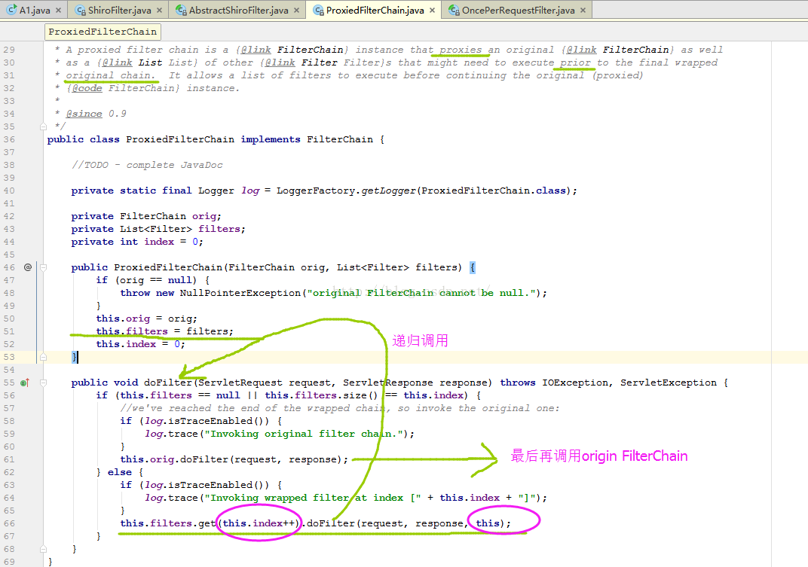Click the ProxiedFilterChain breadcrumb label
This screenshot has height=567, width=808.
[103, 32]
